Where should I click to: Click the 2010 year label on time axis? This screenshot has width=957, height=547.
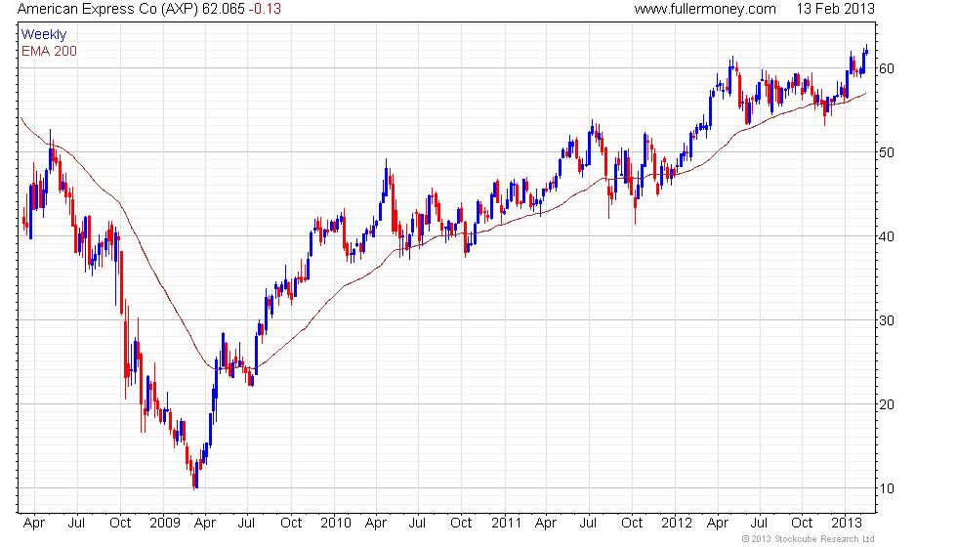[336, 524]
